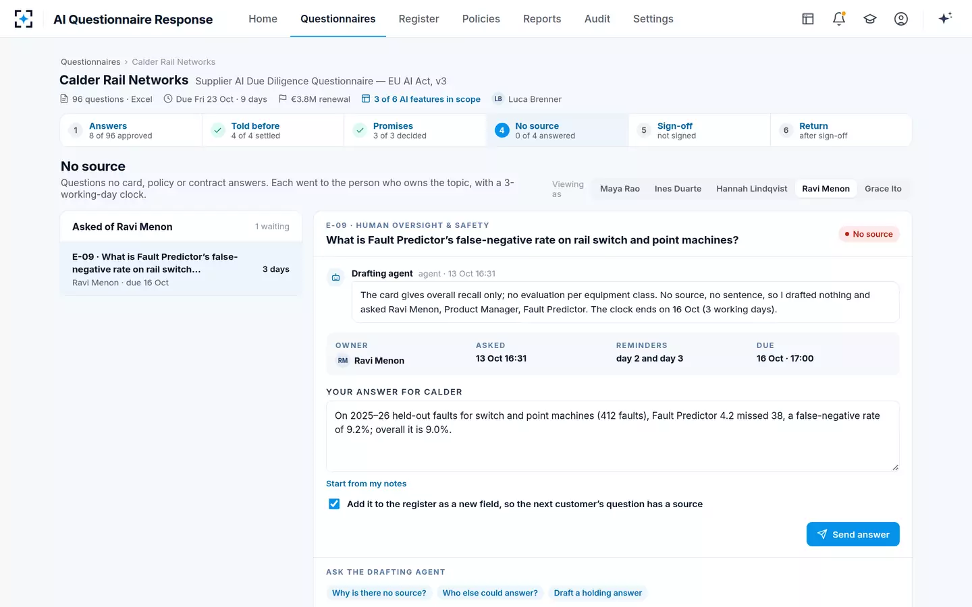
Task: Click the due time '16 Oct · 17:00'
Action: (785, 358)
